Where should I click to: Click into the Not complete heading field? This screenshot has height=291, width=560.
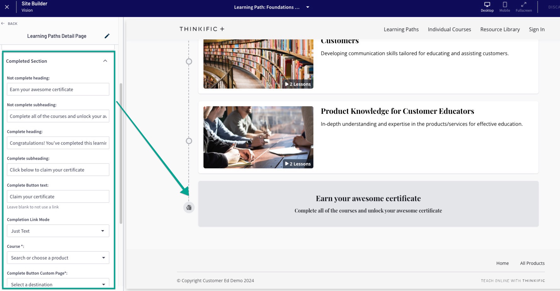(58, 89)
